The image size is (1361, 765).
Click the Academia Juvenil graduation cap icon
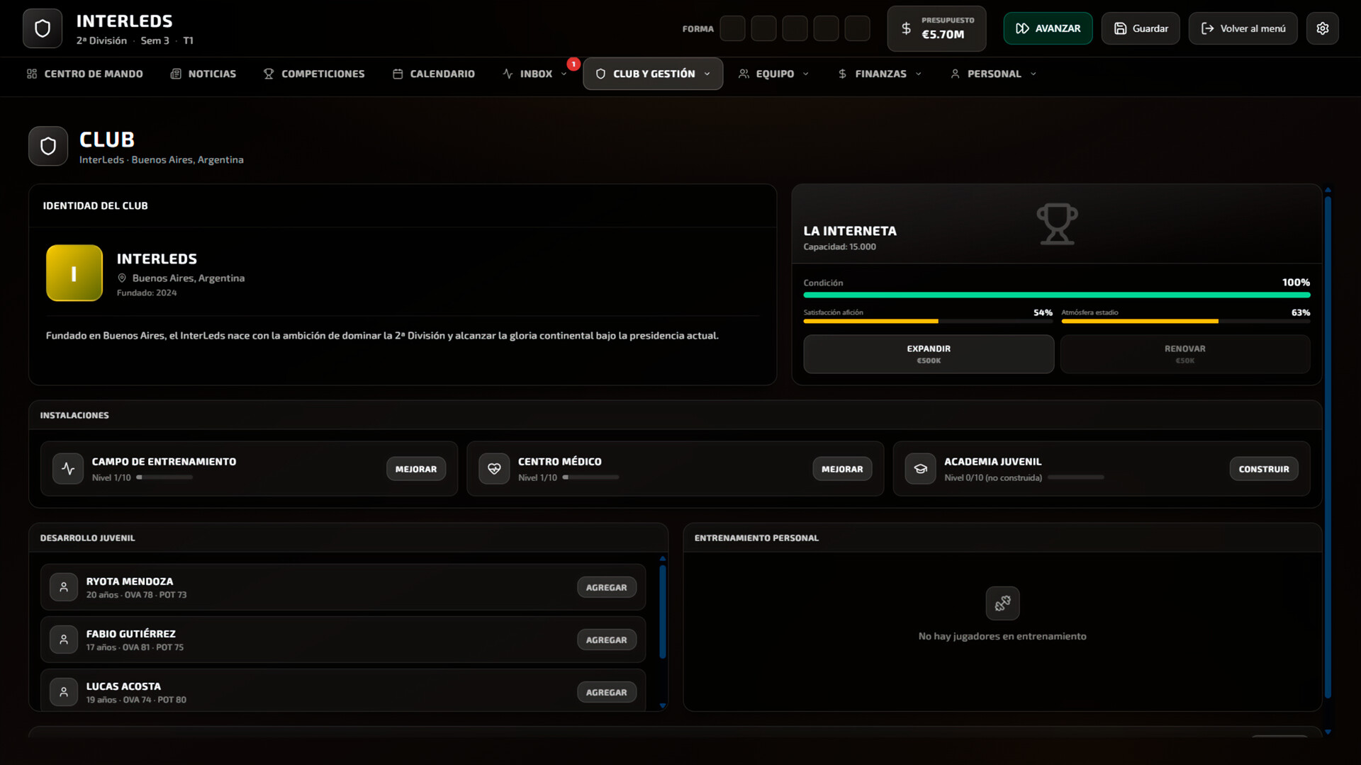point(920,468)
